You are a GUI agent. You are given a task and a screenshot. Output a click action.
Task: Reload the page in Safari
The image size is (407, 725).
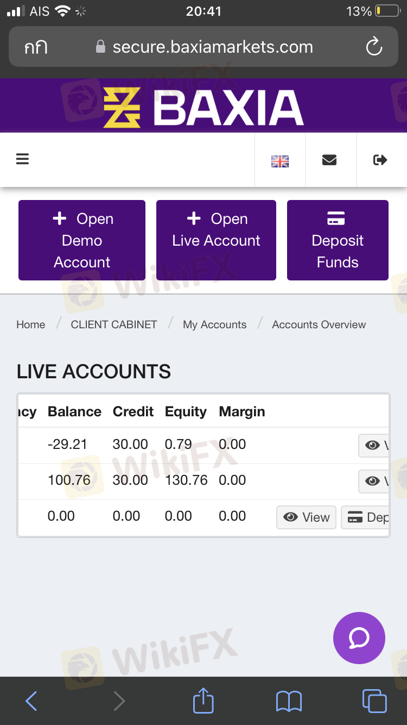click(x=374, y=47)
